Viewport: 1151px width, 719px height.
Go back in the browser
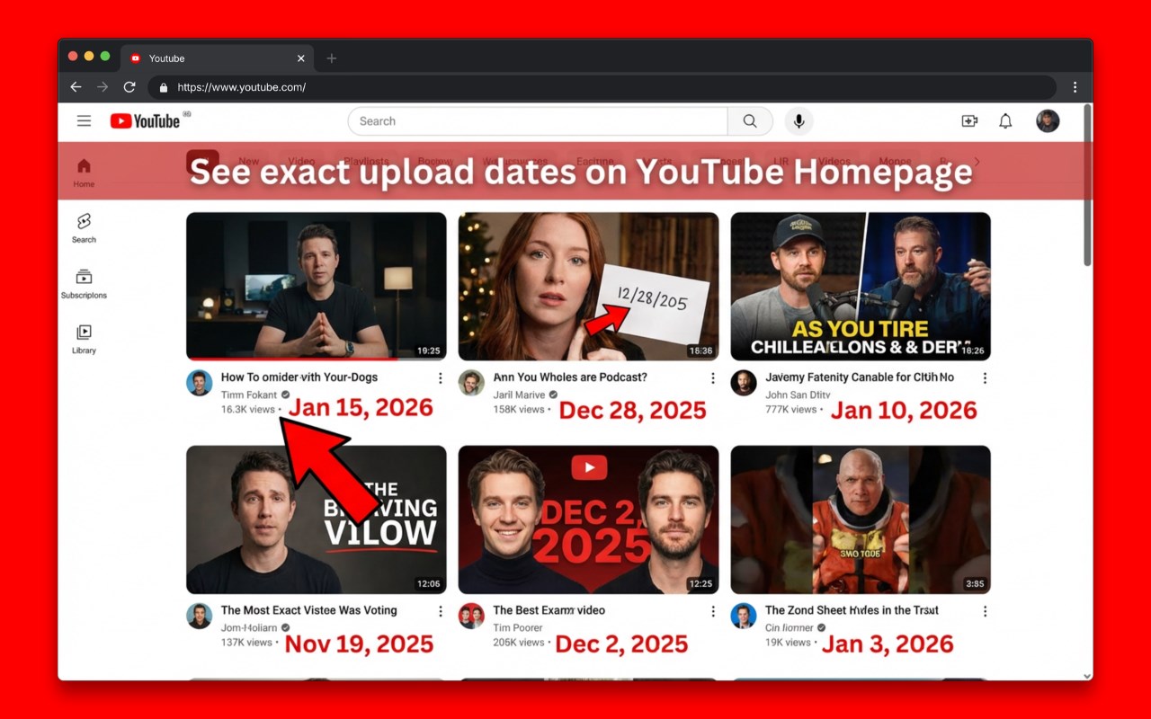click(76, 87)
